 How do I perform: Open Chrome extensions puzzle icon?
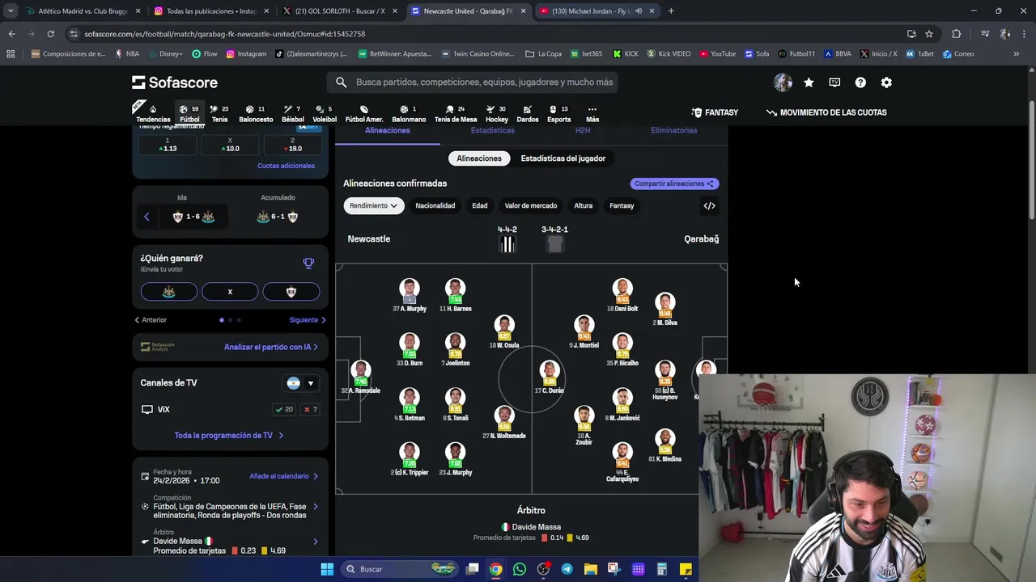(x=956, y=34)
